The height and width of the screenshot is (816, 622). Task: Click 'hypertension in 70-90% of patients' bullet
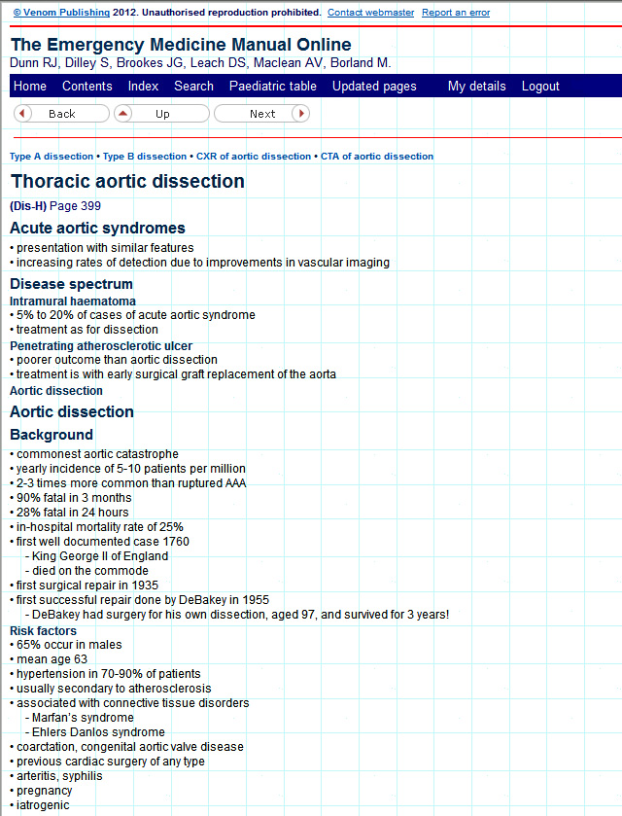coord(105,673)
